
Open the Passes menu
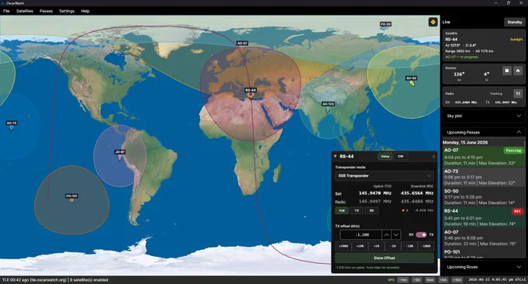(x=46, y=11)
